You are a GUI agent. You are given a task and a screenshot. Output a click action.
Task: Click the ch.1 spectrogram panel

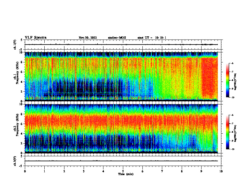click(x=121, y=77)
